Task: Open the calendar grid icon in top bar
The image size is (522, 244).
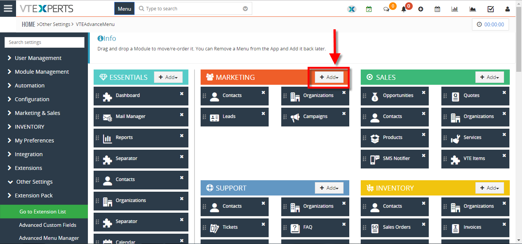Action: 438,9
